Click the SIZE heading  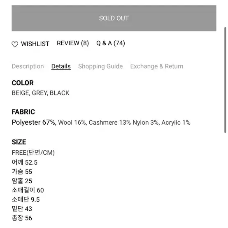[19, 142]
